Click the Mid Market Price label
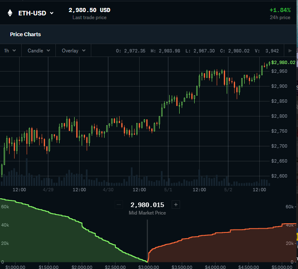This screenshot has height=269, width=298. pos(147,213)
